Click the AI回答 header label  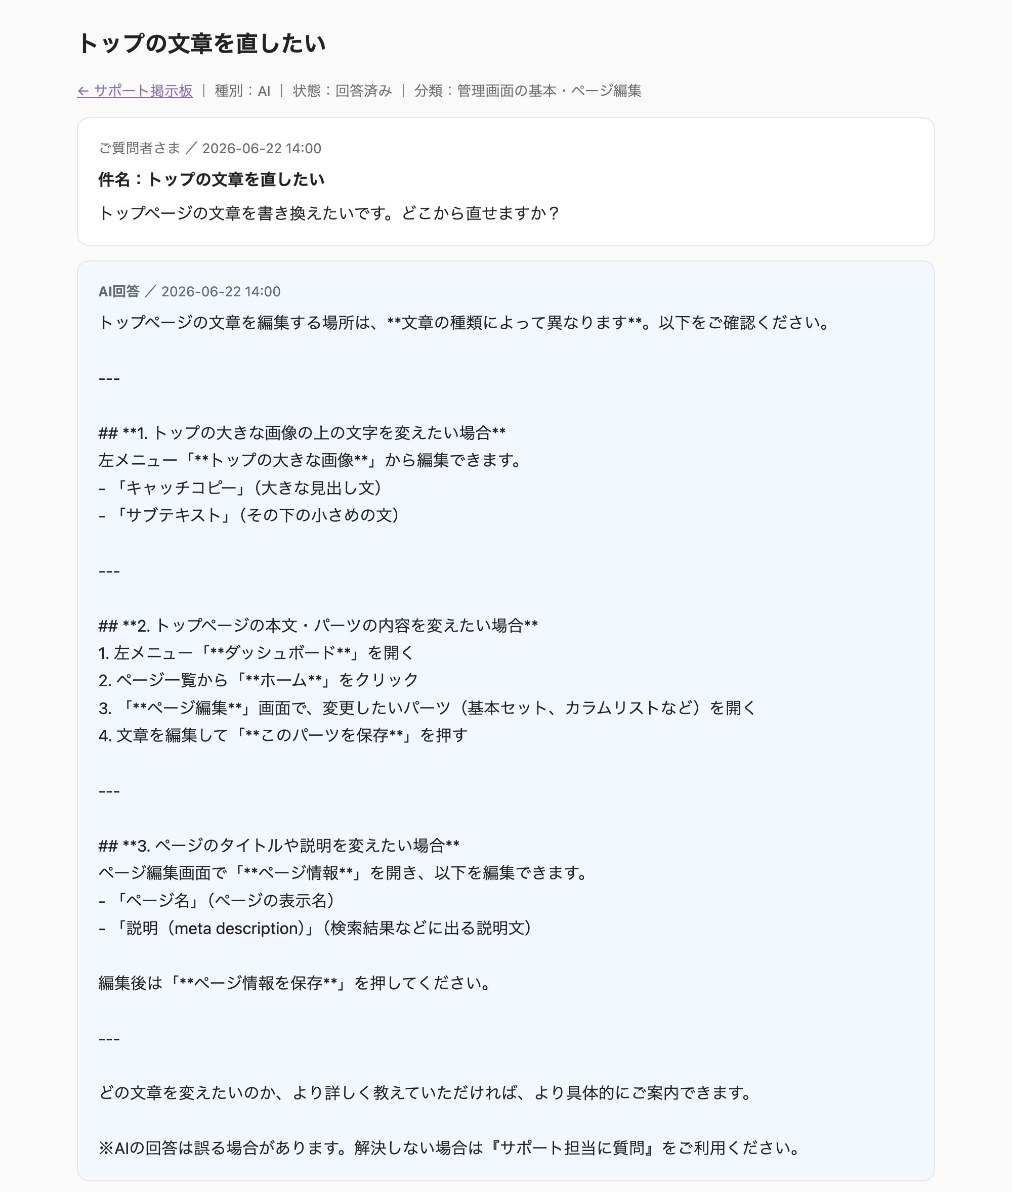[119, 291]
